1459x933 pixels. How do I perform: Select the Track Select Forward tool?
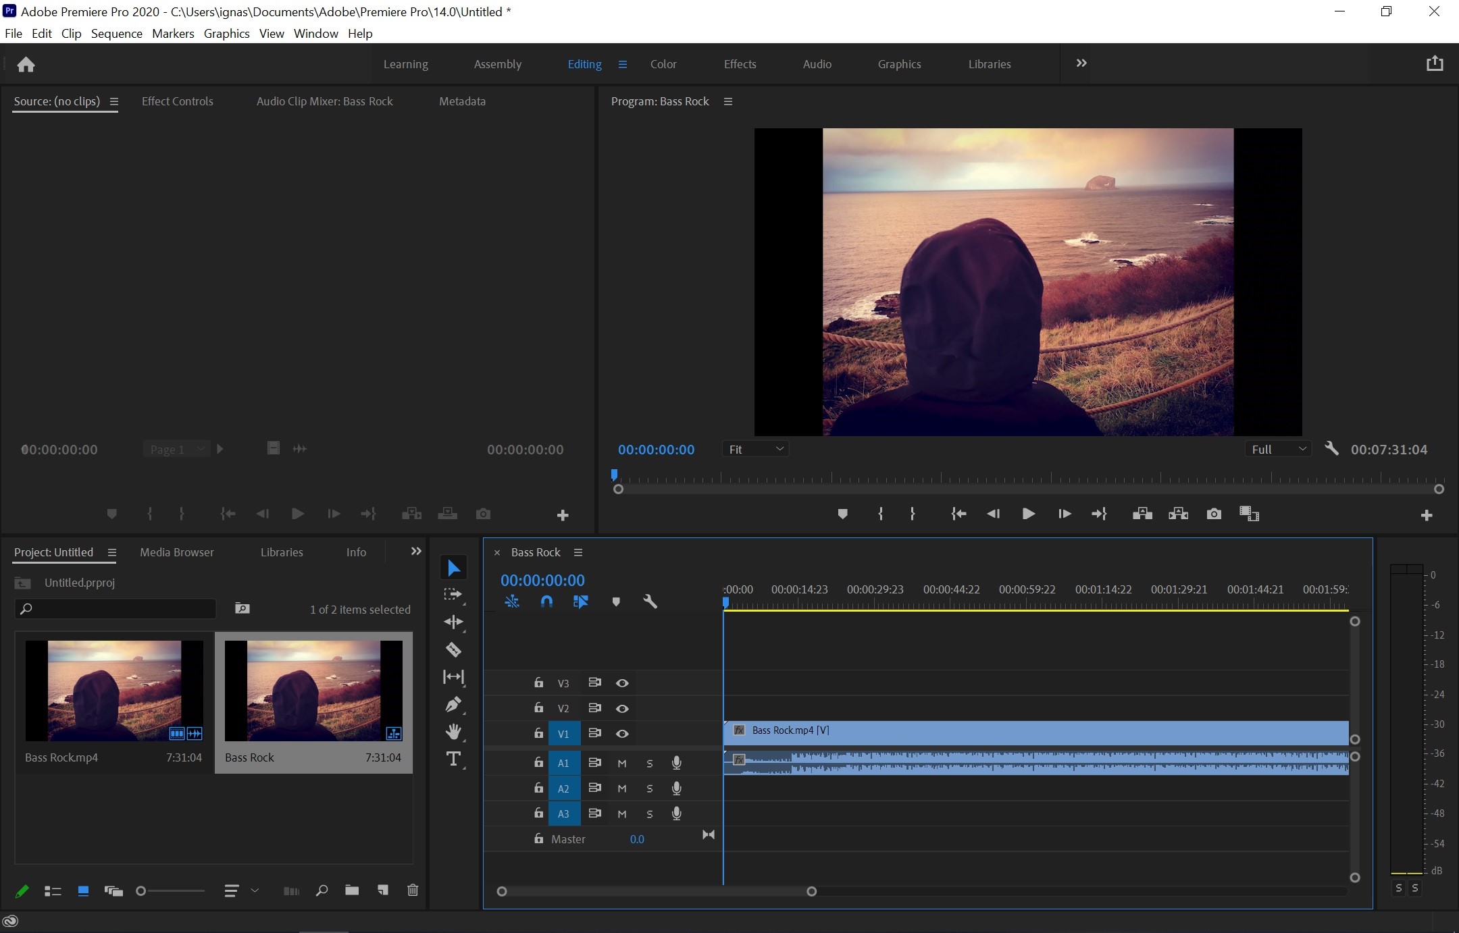[455, 595]
